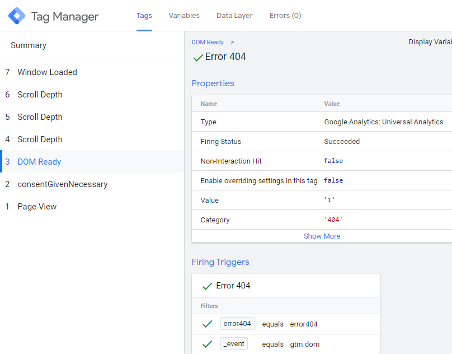
Task: Click the false value for Non-Interaction Hit
Action: point(333,161)
